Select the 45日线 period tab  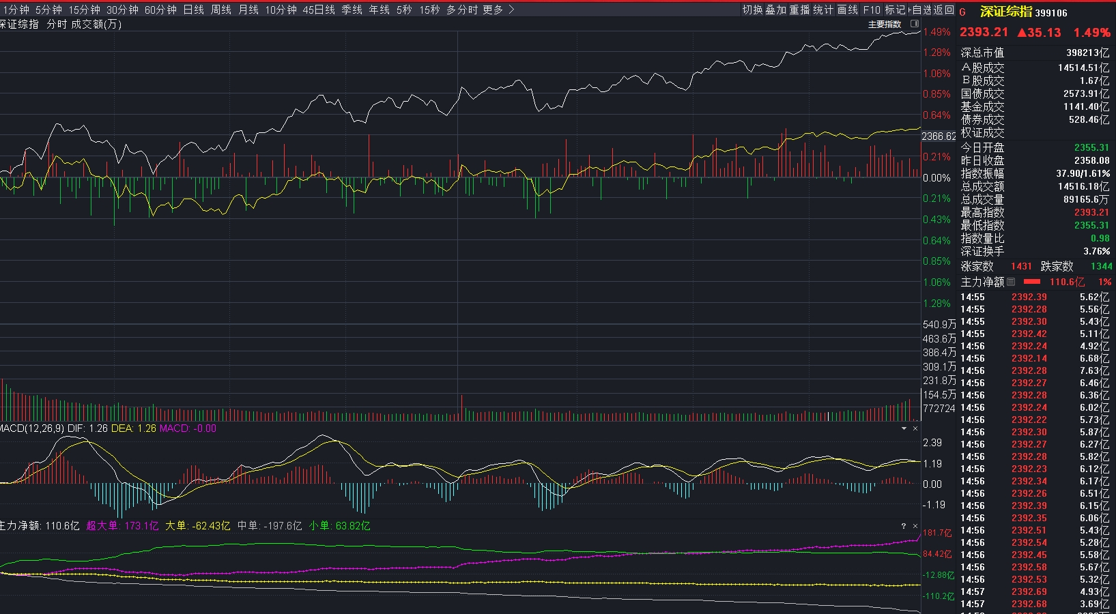(319, 10)
